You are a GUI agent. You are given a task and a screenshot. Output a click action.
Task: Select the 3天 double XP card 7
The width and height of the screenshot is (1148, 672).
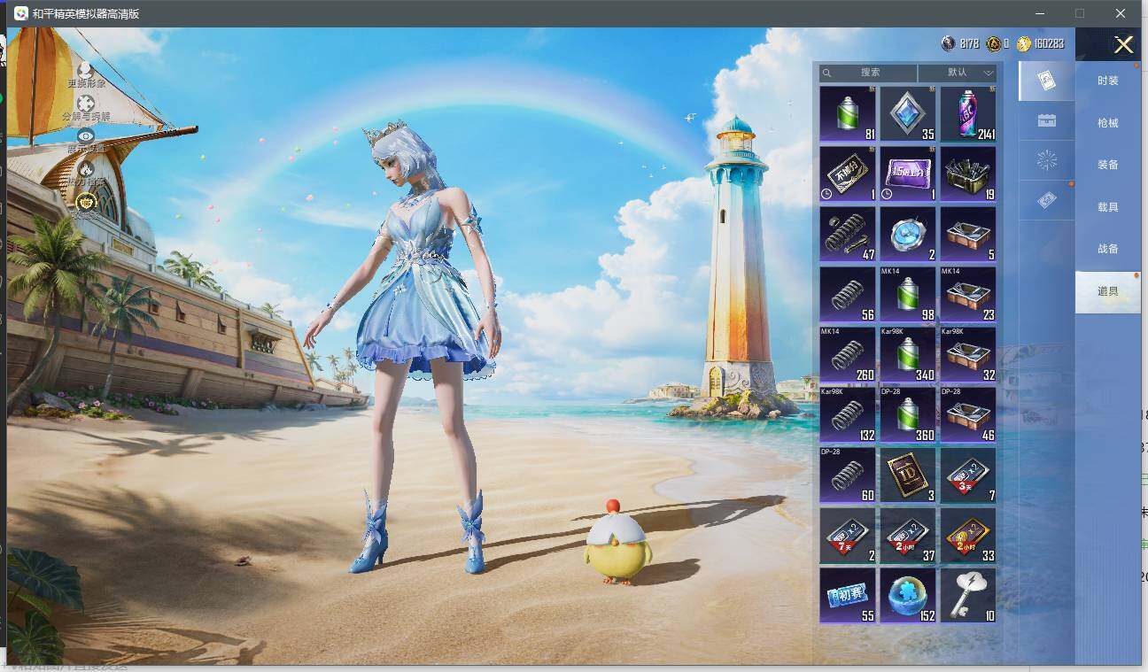[x=968, y=475]
